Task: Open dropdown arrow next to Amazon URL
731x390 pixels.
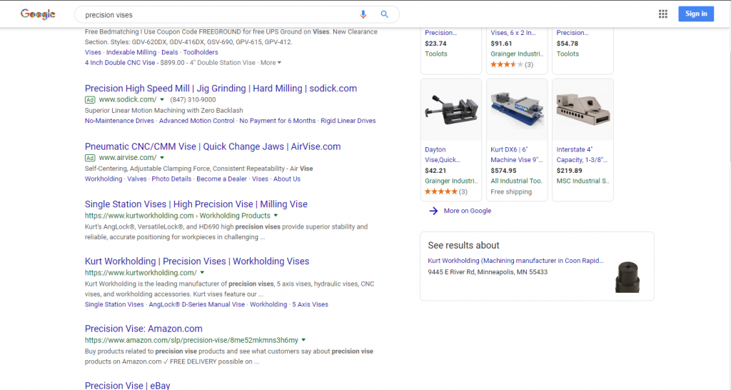Action: tap(303, 340)
